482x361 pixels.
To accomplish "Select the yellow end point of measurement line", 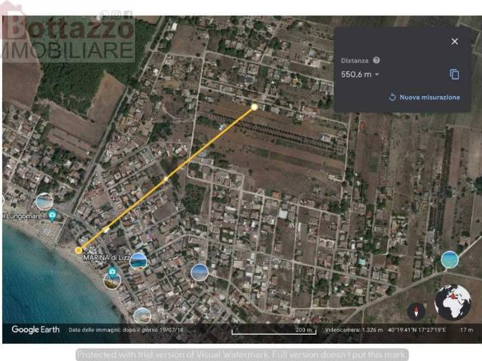I will tap(255, 107).
